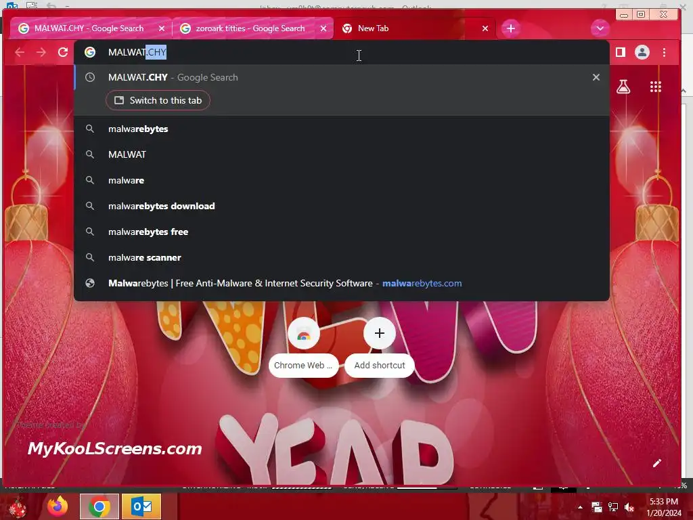Click the Chrome Web shortcut label
The height and width of the screenshot is (520, 693).
tap(303, 366)
